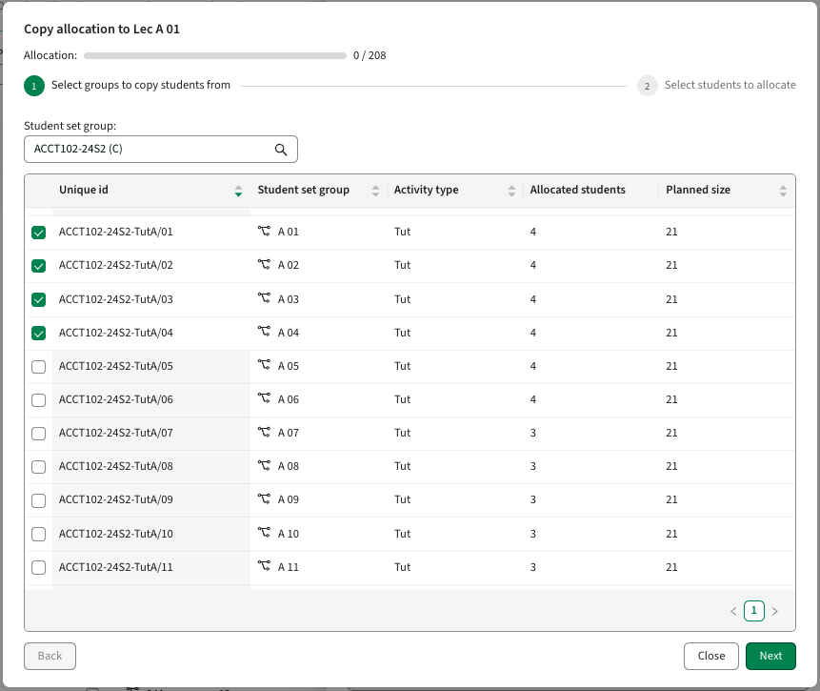Check the ACCT102-24S2-TutA/05 row checkbox
Image resolution: width=820 pixels, height=691 pixels.
[39, 366]
